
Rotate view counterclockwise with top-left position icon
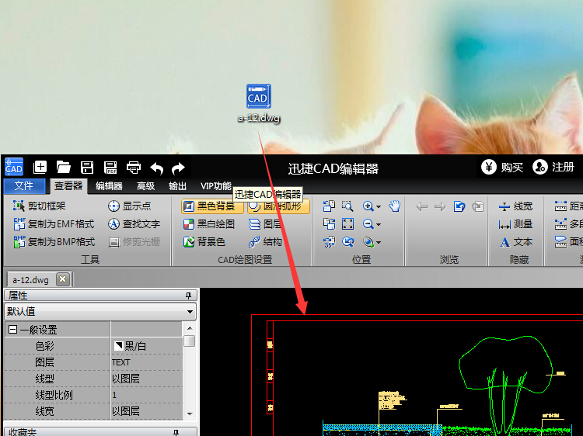329,206
